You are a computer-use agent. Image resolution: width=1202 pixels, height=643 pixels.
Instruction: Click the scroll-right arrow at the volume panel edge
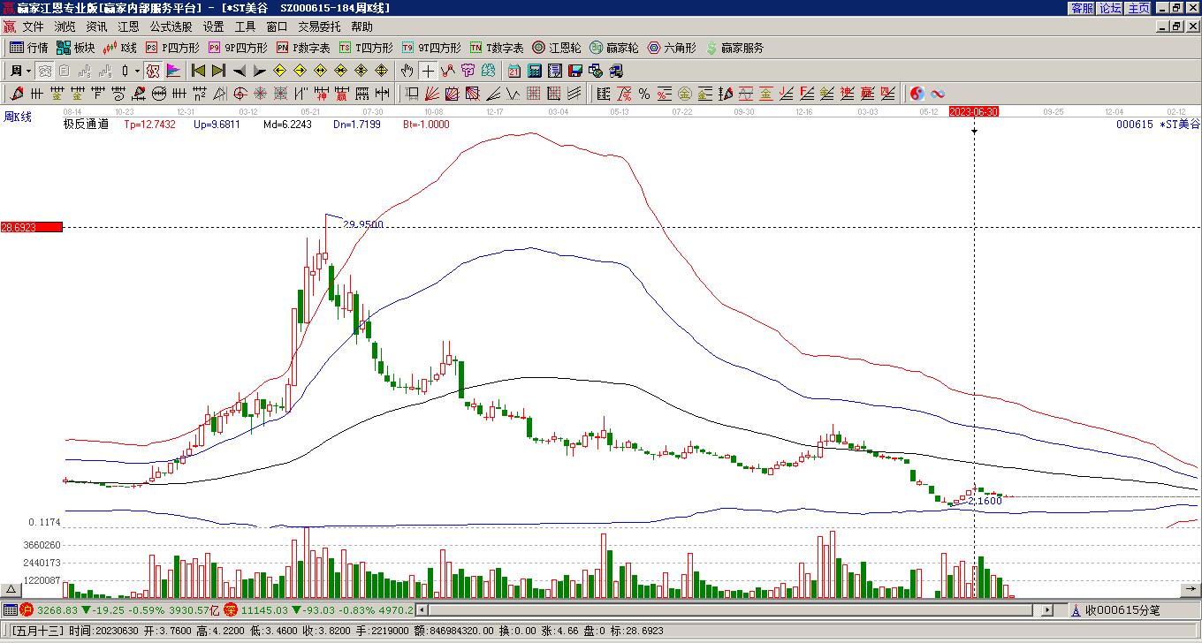coord(1192,589)
